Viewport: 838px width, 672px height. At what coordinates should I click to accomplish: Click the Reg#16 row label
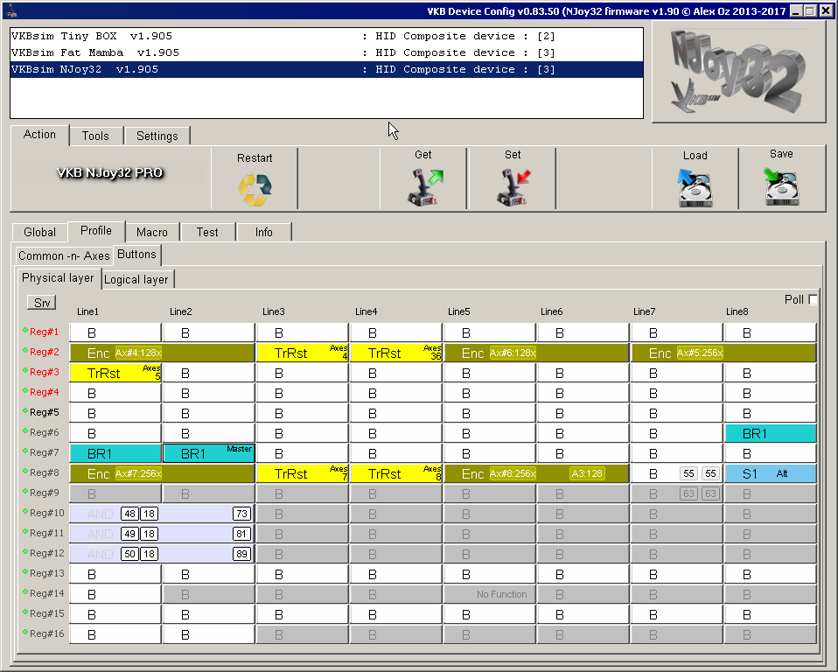click(x=46, y=633)
